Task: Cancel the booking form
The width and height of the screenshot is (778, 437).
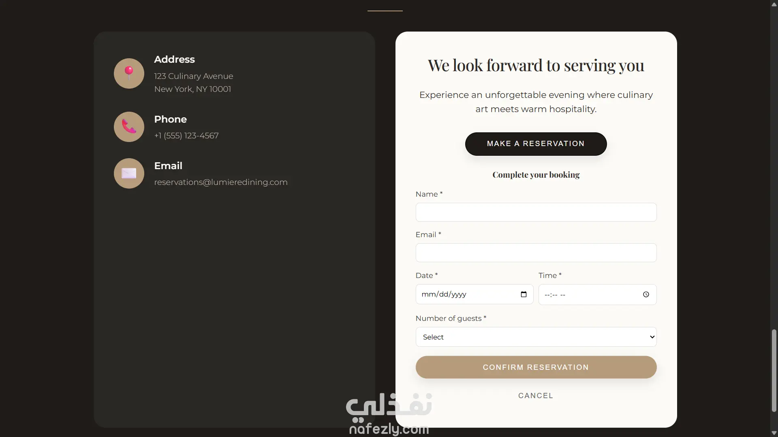Action: coord(536,396)
